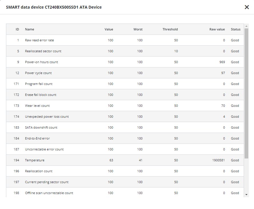Click the scrollbar down arrow
This screenshot has height=209, width=254.
pos(246,194)
